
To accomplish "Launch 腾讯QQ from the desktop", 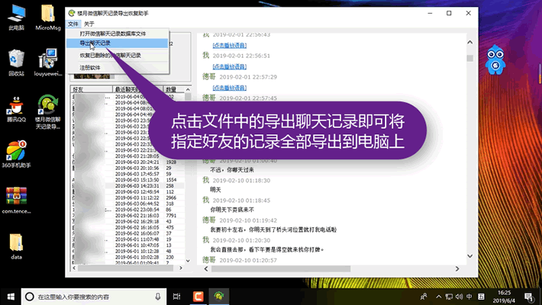I will point(16,109).
